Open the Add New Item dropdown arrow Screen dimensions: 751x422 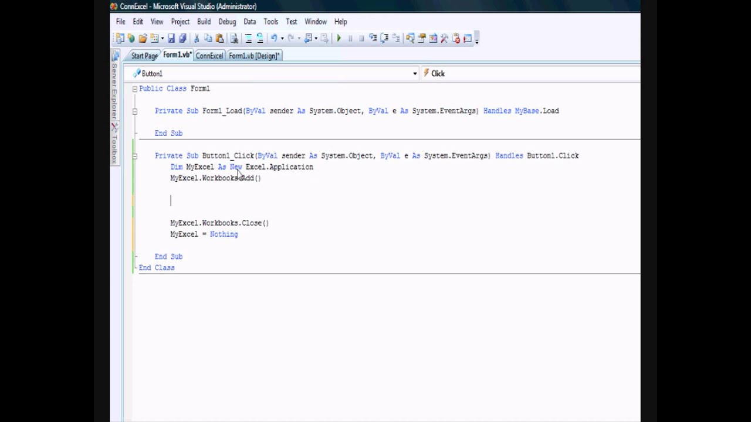pyautogui.click(x=163, y=39)
